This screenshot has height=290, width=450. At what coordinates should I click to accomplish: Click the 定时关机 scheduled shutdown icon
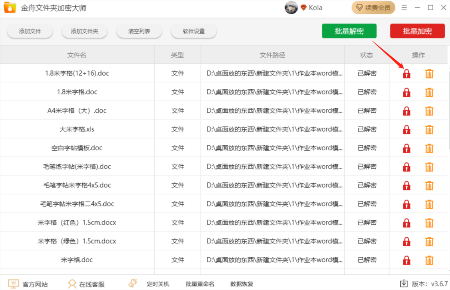(132, 283)
